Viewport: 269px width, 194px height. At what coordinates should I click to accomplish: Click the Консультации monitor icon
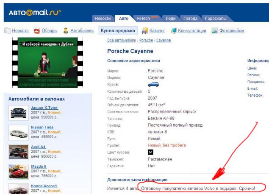click(x=173, y=30)
